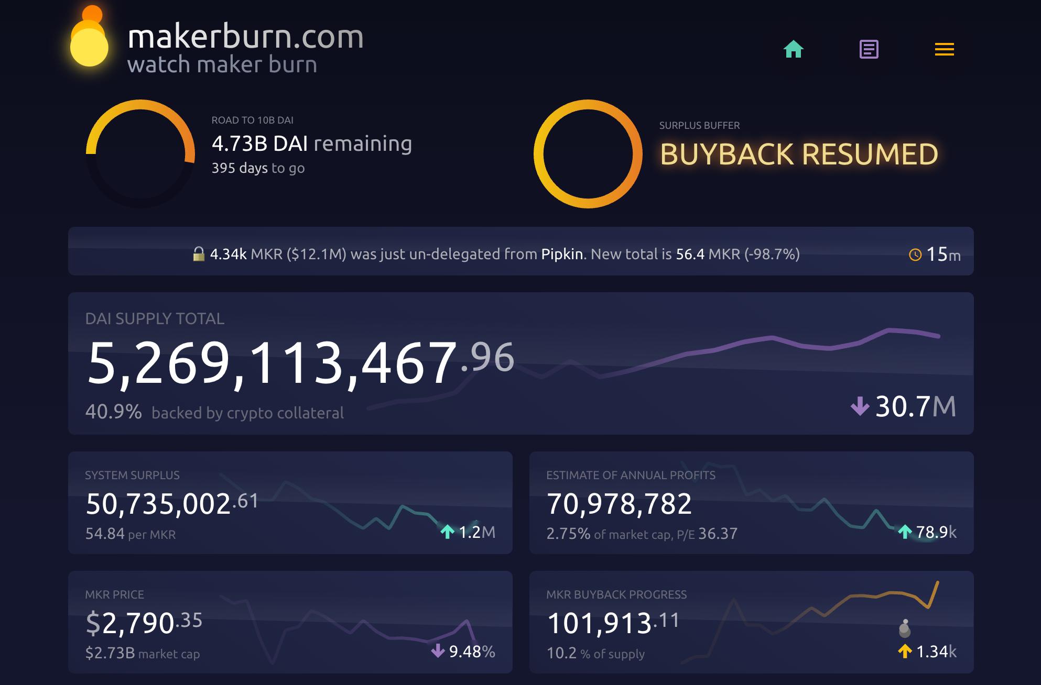Click the makerburn.com site title

tap(246, 37)
